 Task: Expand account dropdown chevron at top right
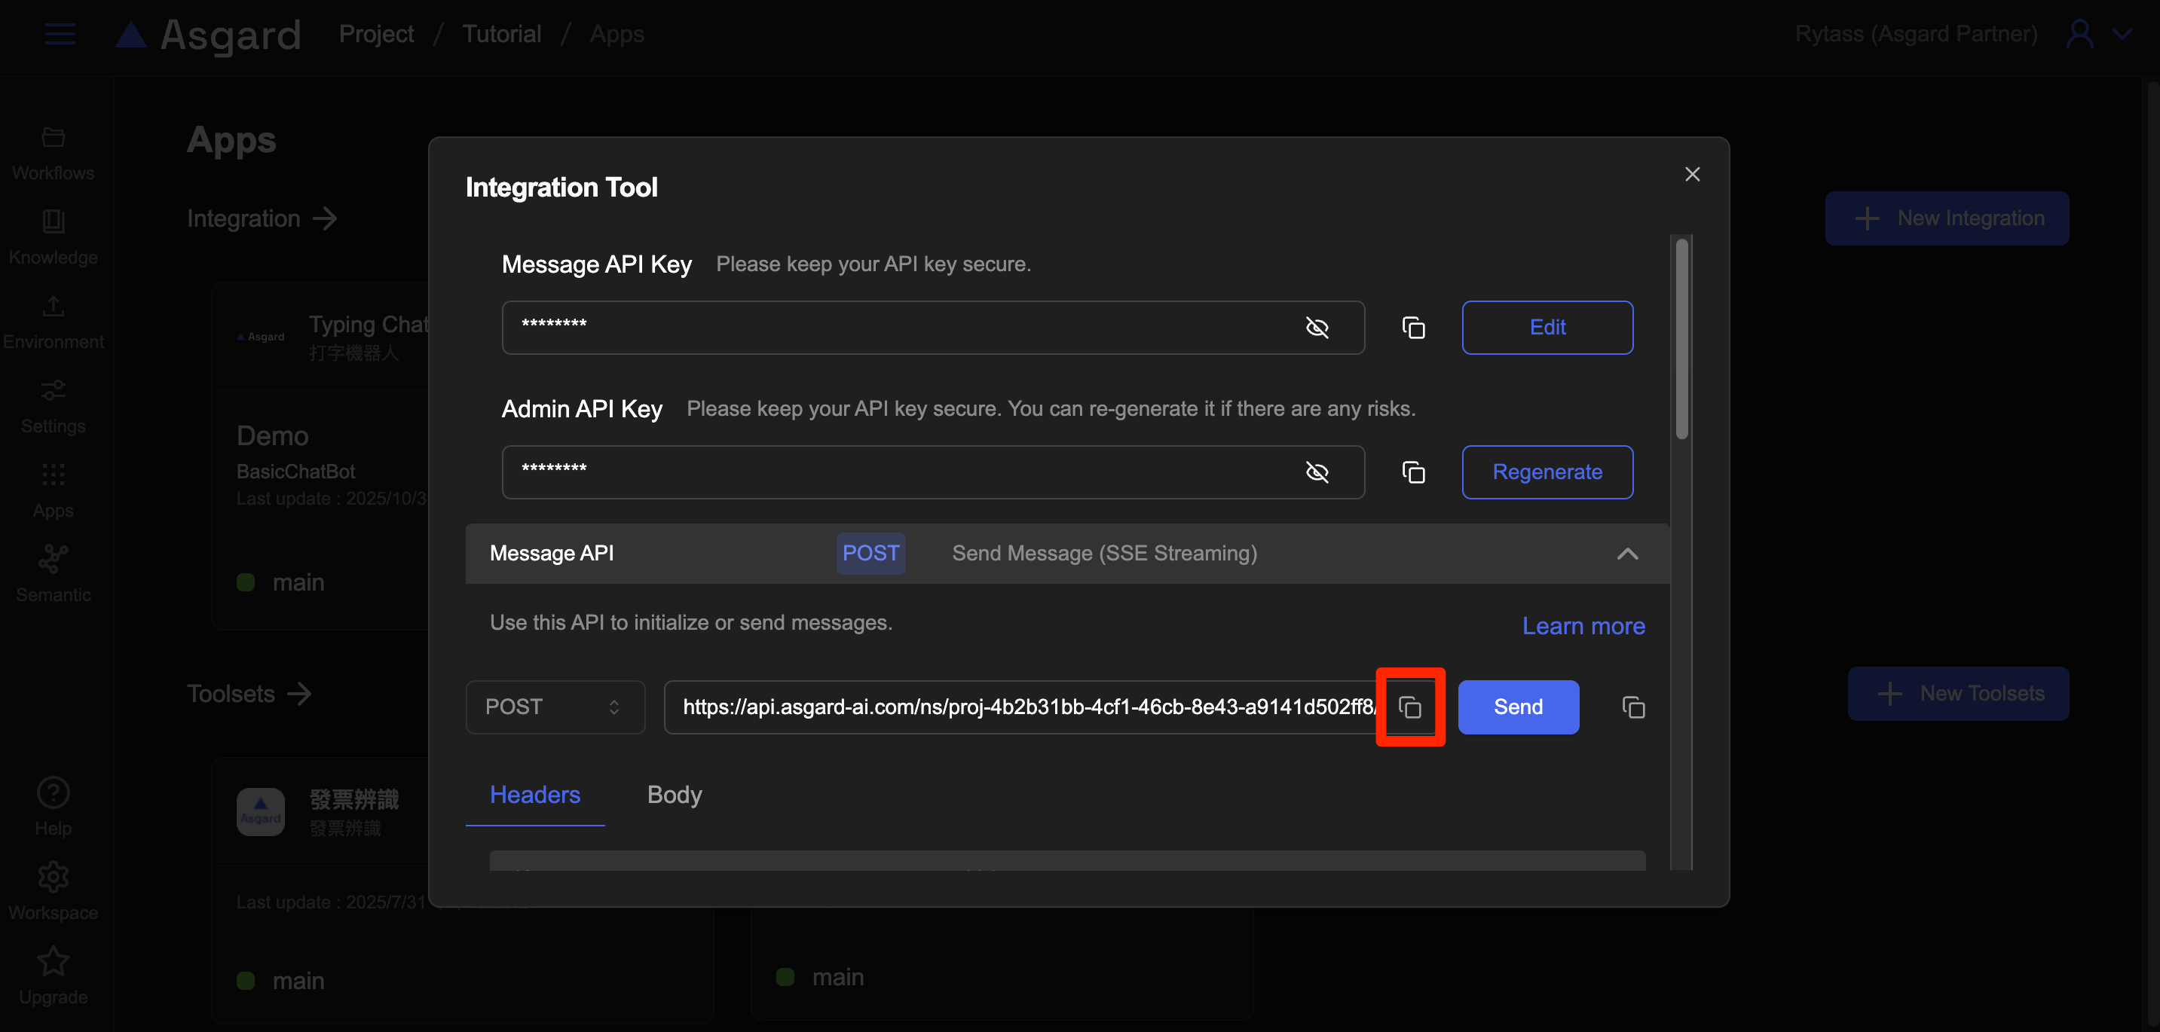pos(2122,35)
